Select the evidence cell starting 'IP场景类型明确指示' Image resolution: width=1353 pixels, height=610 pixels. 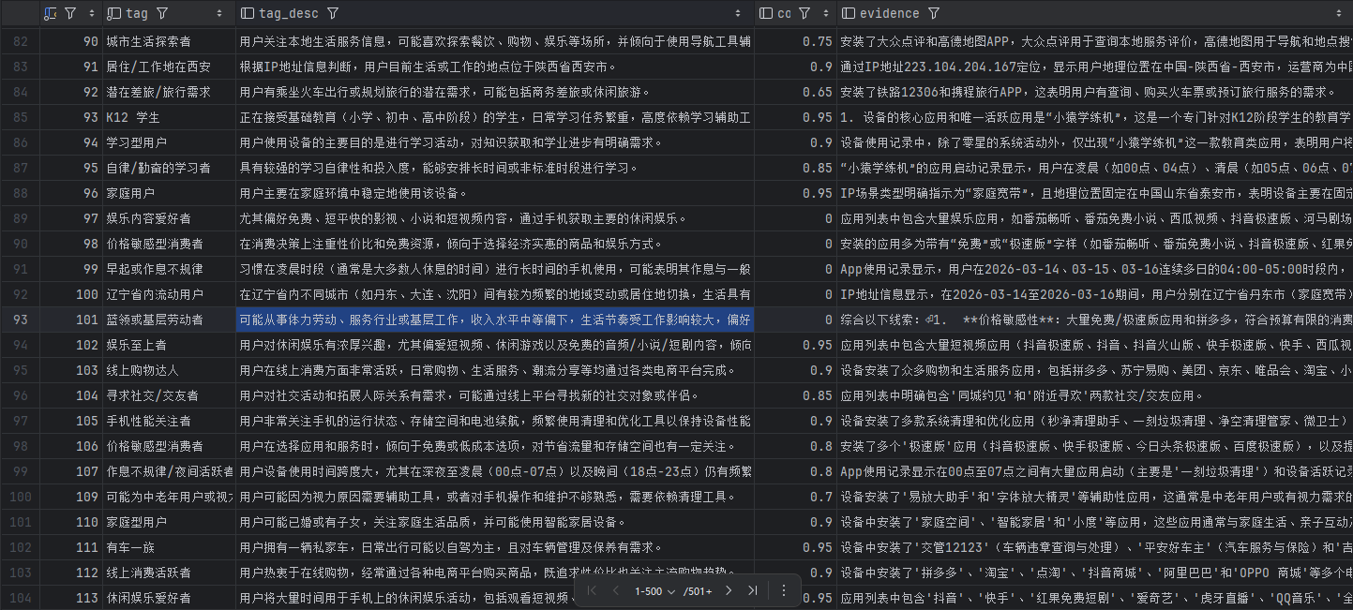[x=1095, y=193]
